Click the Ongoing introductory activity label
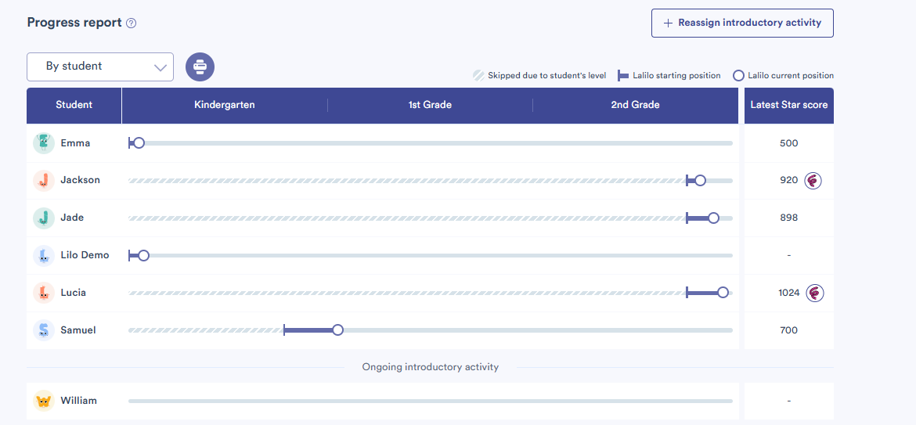This screenshot has width=916, height=425. 431,367
